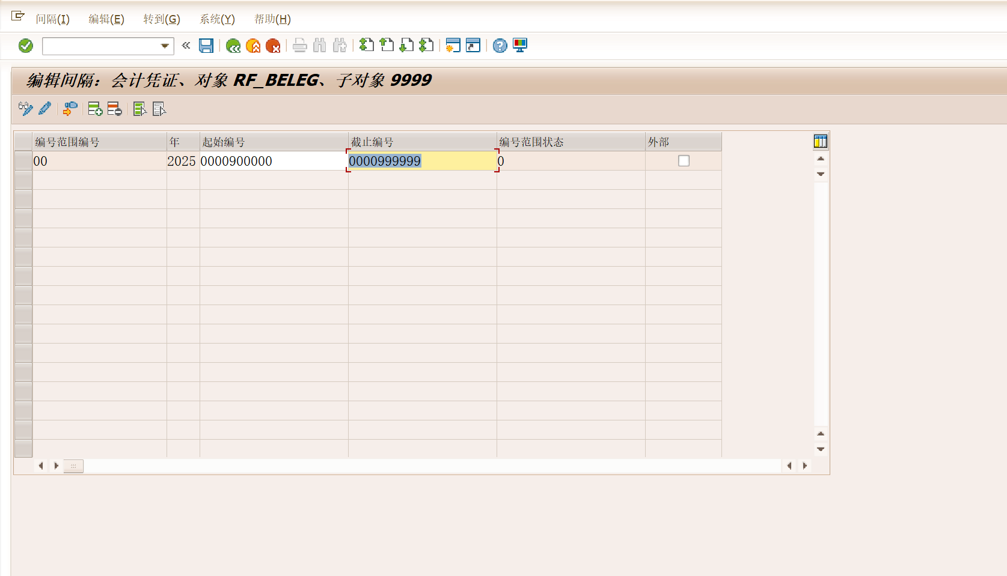The height and width of the screenshot is (576, 1007).
Task: Click the Delete Row icon
Action: pyautogui.click(x=114, y=109)
